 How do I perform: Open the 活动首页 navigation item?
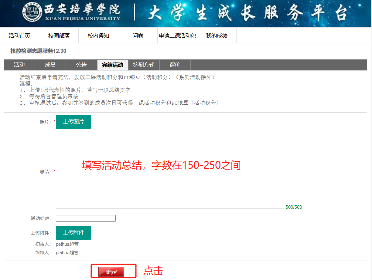pyautogui.click(x=19, y=36)
